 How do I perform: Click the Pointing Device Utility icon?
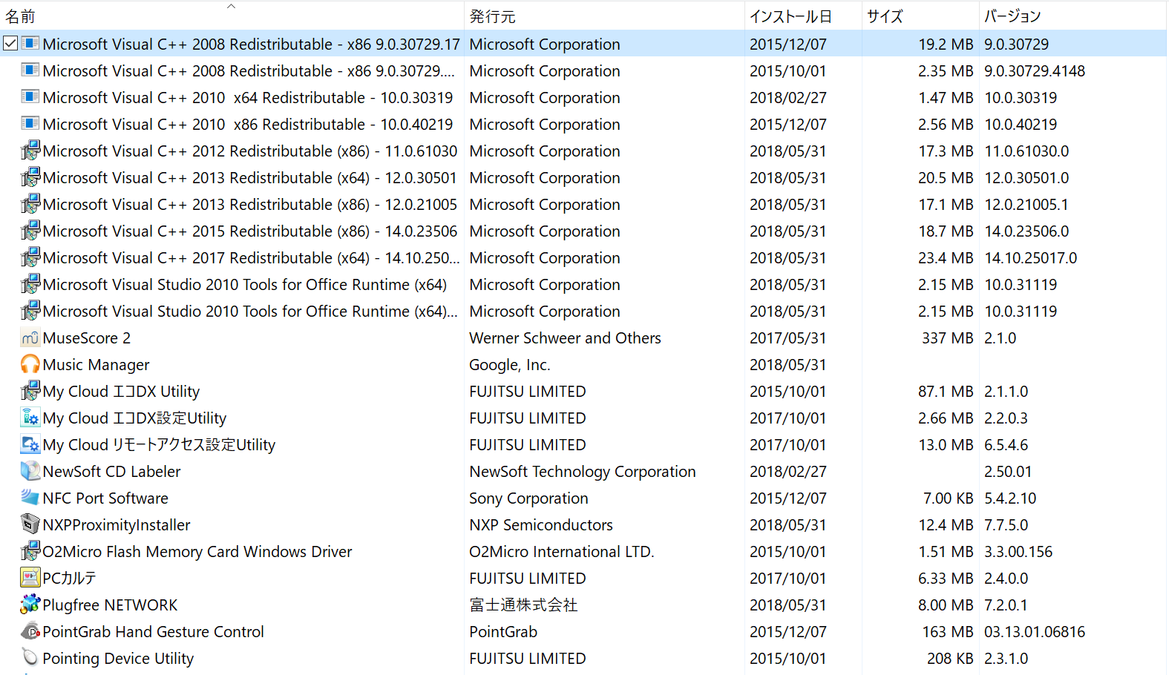click(x=30, y=659)
